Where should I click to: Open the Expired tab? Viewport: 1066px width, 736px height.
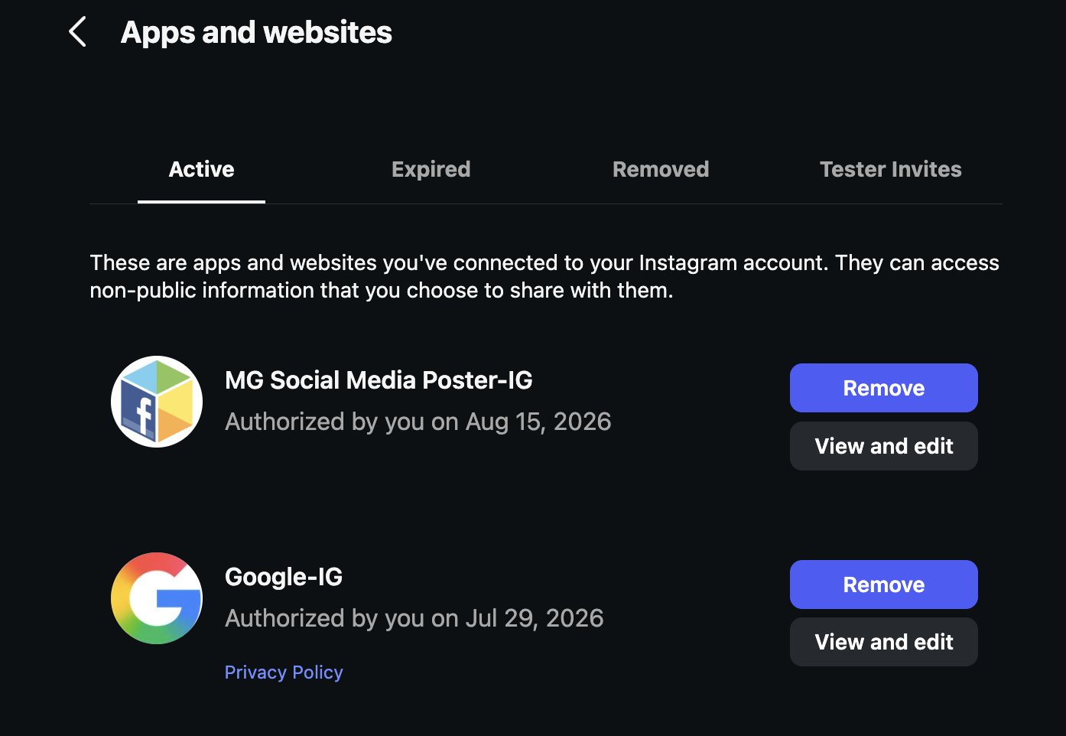pyautogui.click(x=431, y=169)
